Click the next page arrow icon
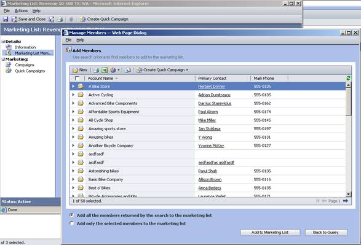 [x=346, y=201]
